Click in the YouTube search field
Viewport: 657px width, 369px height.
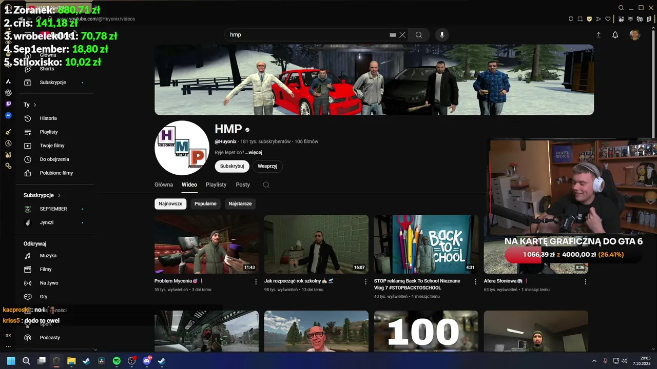pyautogui.click(x=308, y=35)
